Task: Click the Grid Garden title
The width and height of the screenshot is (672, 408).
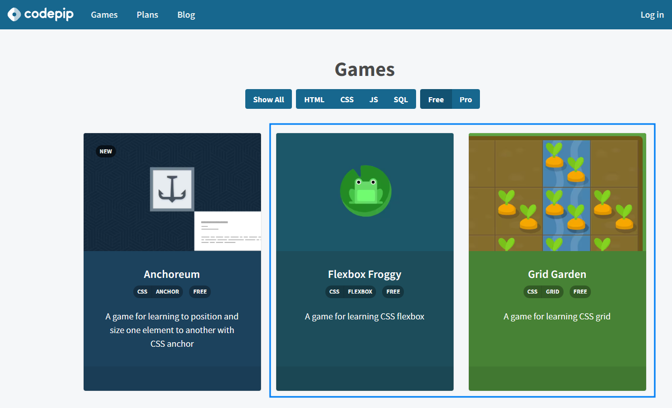Action: coord(557,274)
